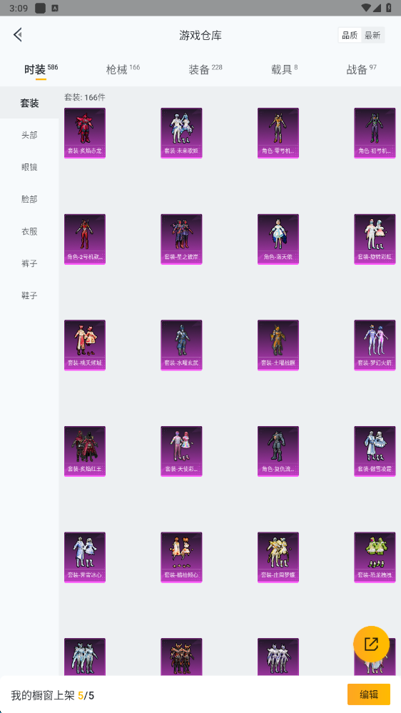Sort items by 最新
This screenshot has height=713, width=401.
pos(372,35)
